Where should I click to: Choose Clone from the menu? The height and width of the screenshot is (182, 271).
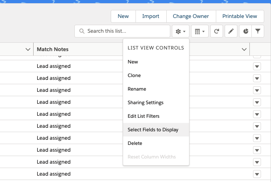tap(156, 75)
